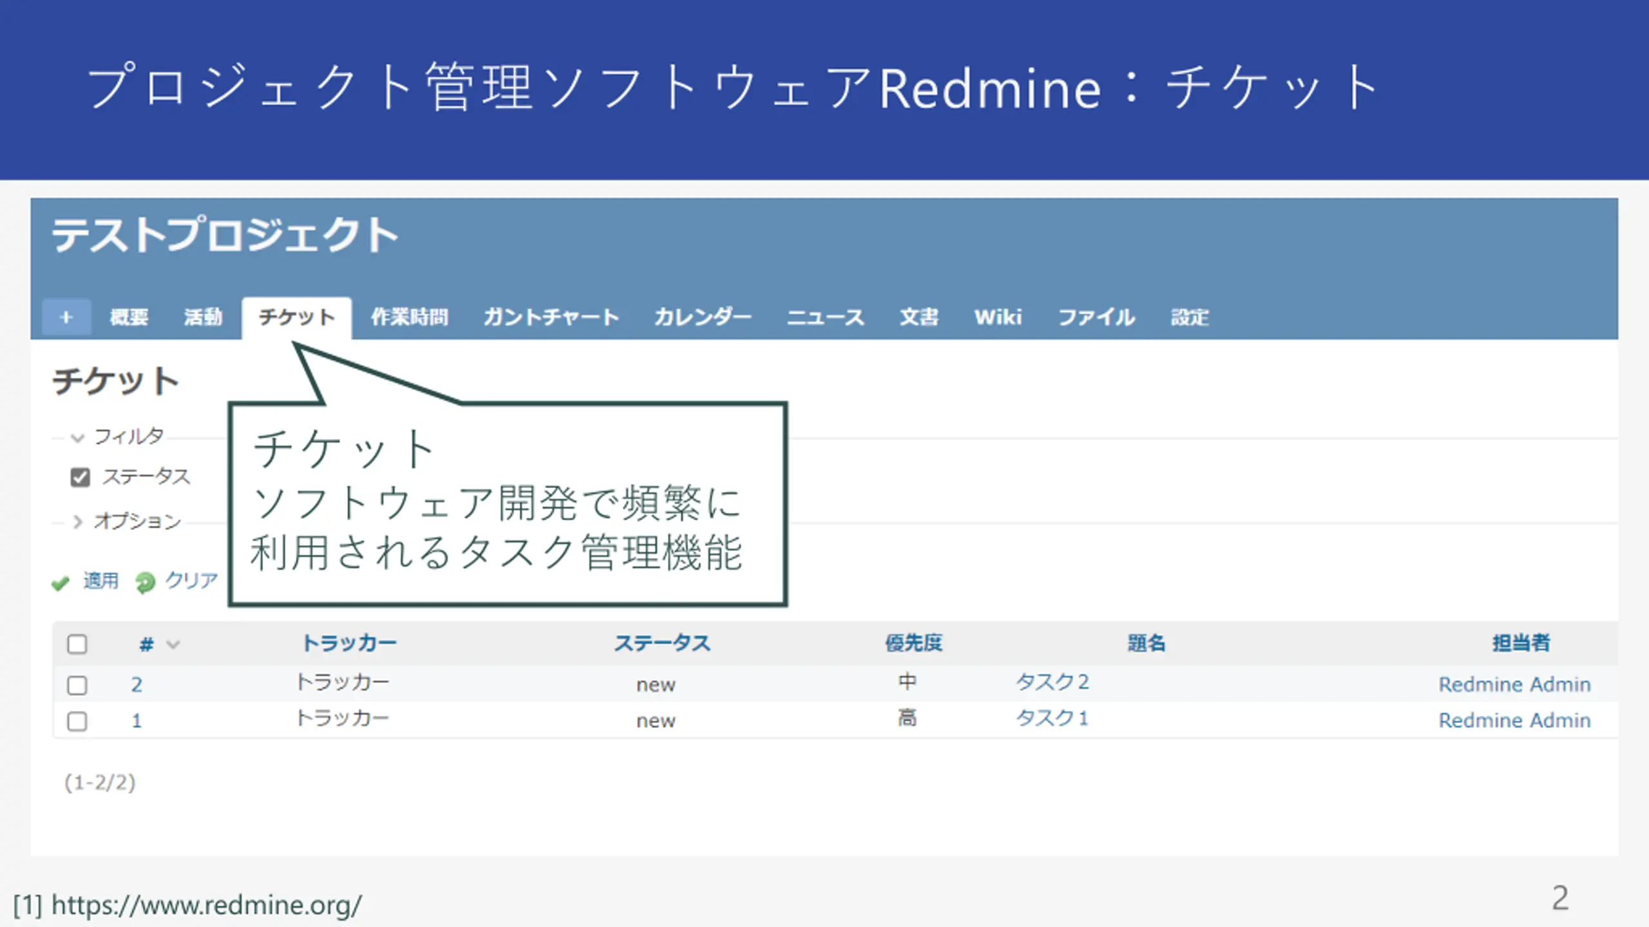
Task: Open the ニュース tab
Action: (825, 317)
